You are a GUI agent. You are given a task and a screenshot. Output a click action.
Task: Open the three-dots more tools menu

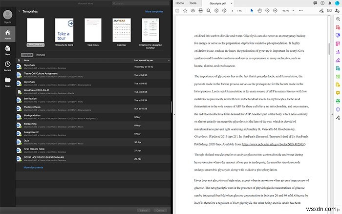(301, 10)
